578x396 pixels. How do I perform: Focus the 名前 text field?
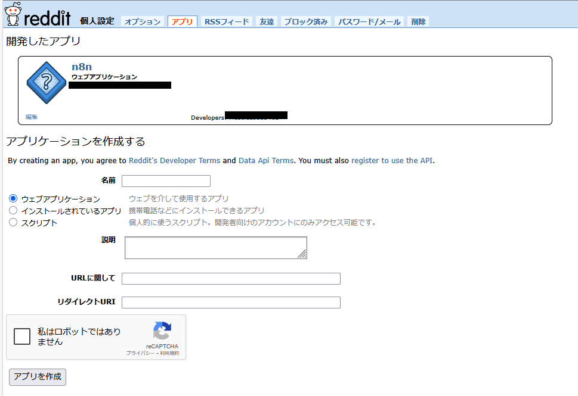point(166,181)
